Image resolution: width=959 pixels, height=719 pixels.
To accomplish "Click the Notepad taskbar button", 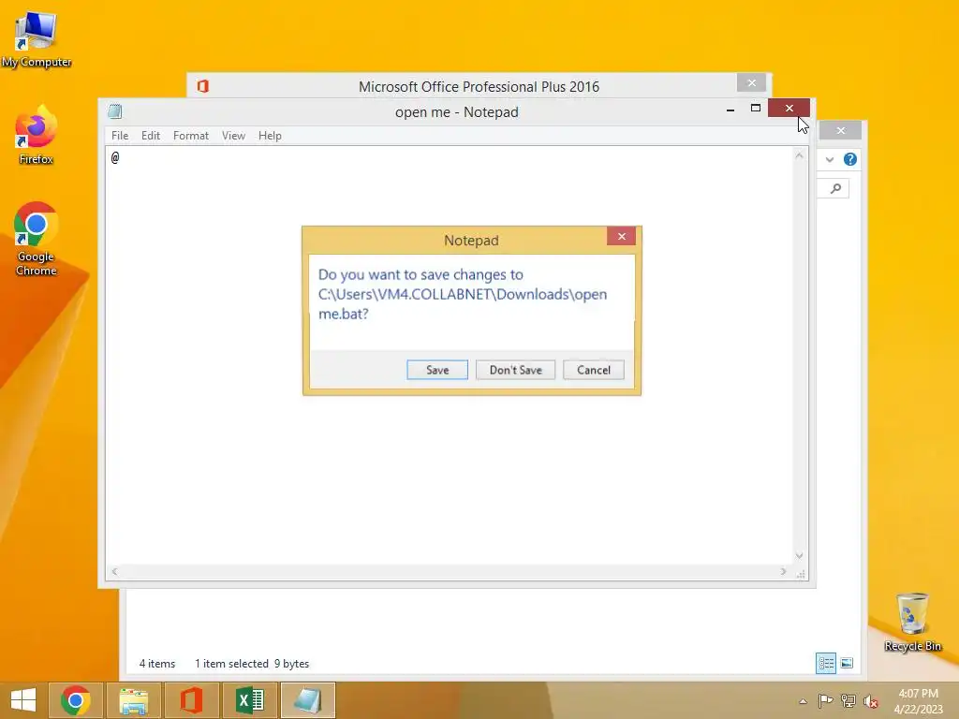I will click(307, 700).
